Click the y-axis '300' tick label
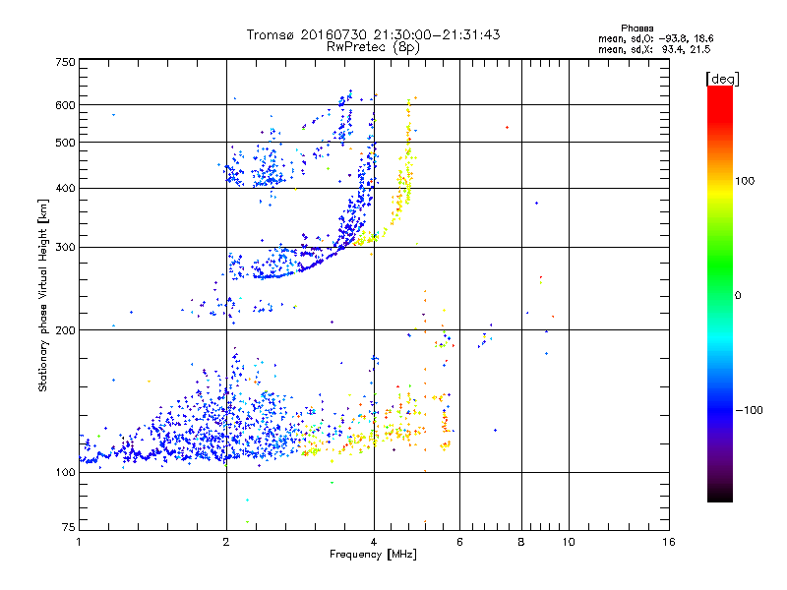The image size is (787, 590). [x=65, y=248]
